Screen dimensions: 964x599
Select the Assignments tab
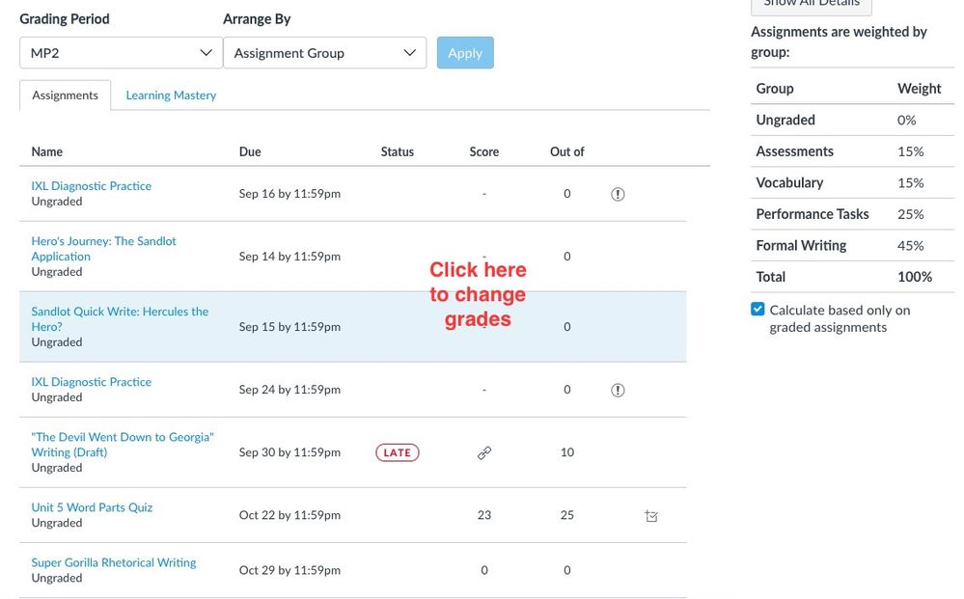(x=65, y=95)
